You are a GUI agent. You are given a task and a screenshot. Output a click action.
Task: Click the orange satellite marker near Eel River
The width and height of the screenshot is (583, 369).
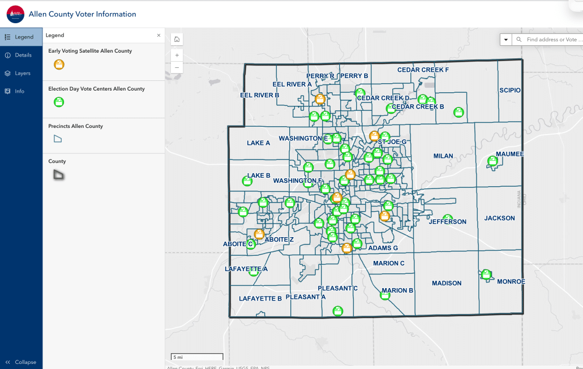point(320,99)
